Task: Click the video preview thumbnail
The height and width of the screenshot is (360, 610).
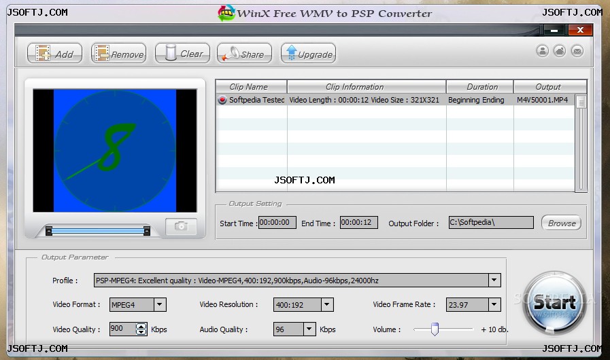Action: click(115, 151)
